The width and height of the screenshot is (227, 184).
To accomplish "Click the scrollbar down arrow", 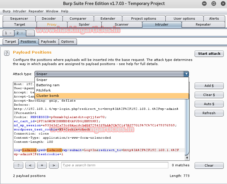I will click(187, 158).
